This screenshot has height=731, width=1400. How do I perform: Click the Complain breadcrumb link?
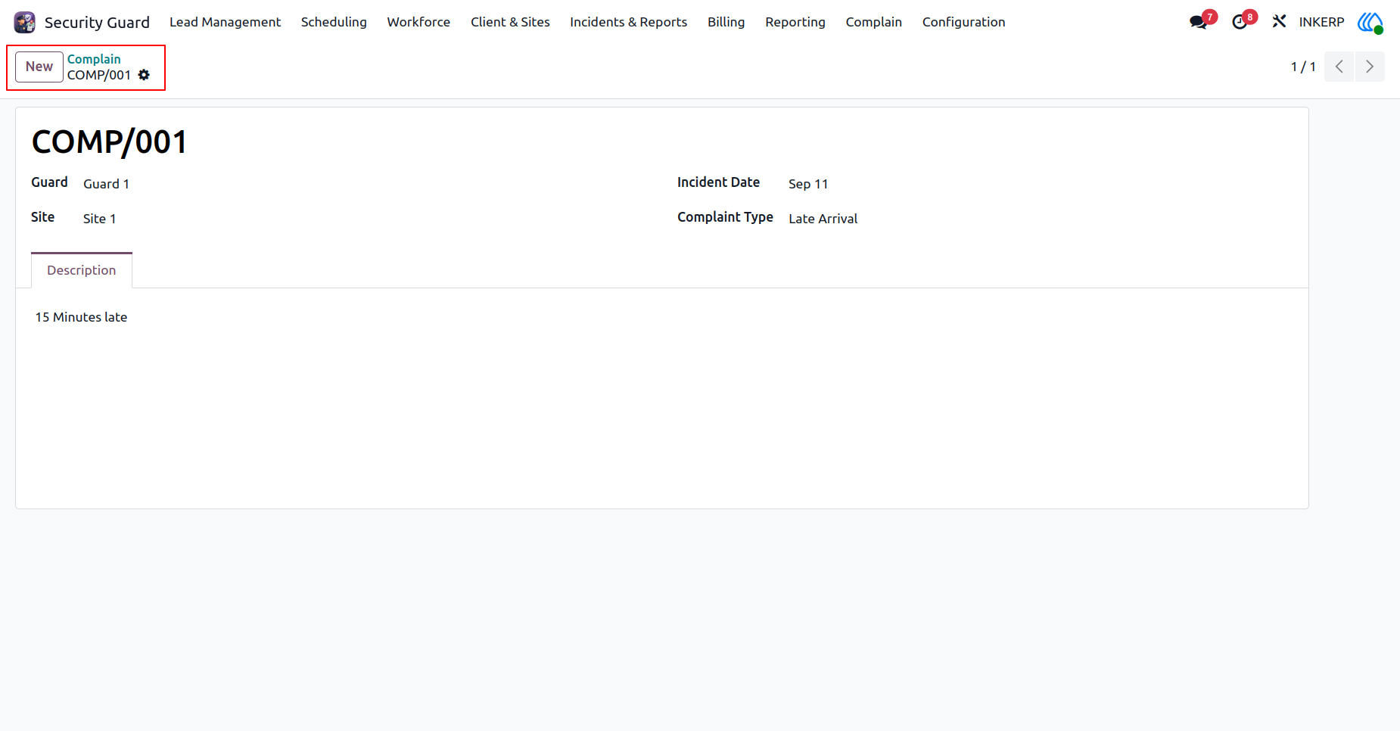point(94,59)
